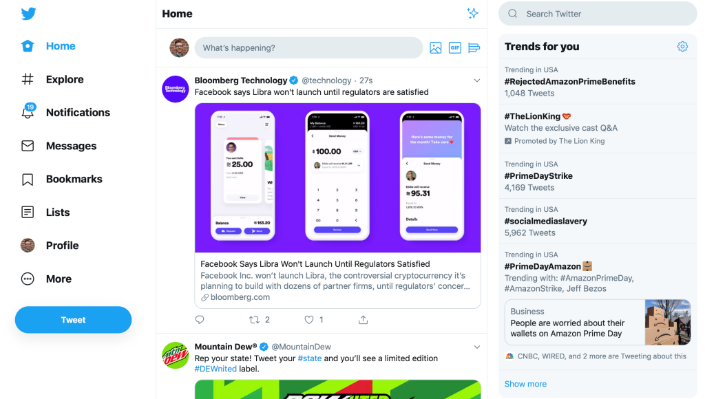Open Bookmarks with the bookmark icon

click(x=28, y=179)
